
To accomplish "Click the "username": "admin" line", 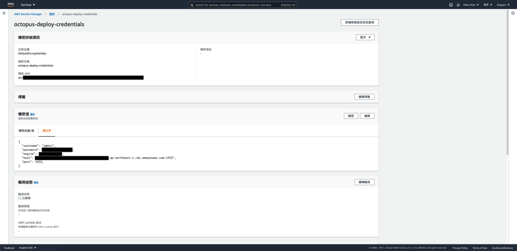I will (x=38, y=146).
